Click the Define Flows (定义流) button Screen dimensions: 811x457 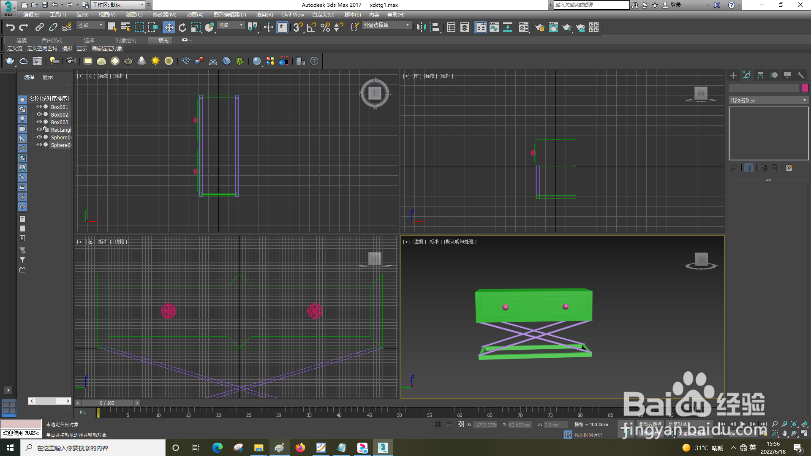point(15,49)
